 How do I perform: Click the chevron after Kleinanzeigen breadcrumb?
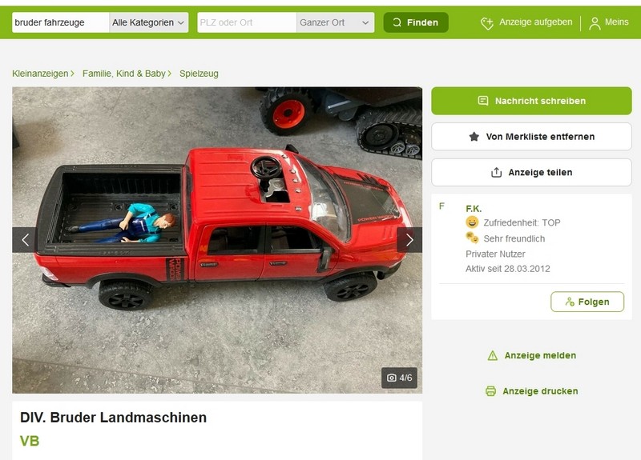pos(72,74)
